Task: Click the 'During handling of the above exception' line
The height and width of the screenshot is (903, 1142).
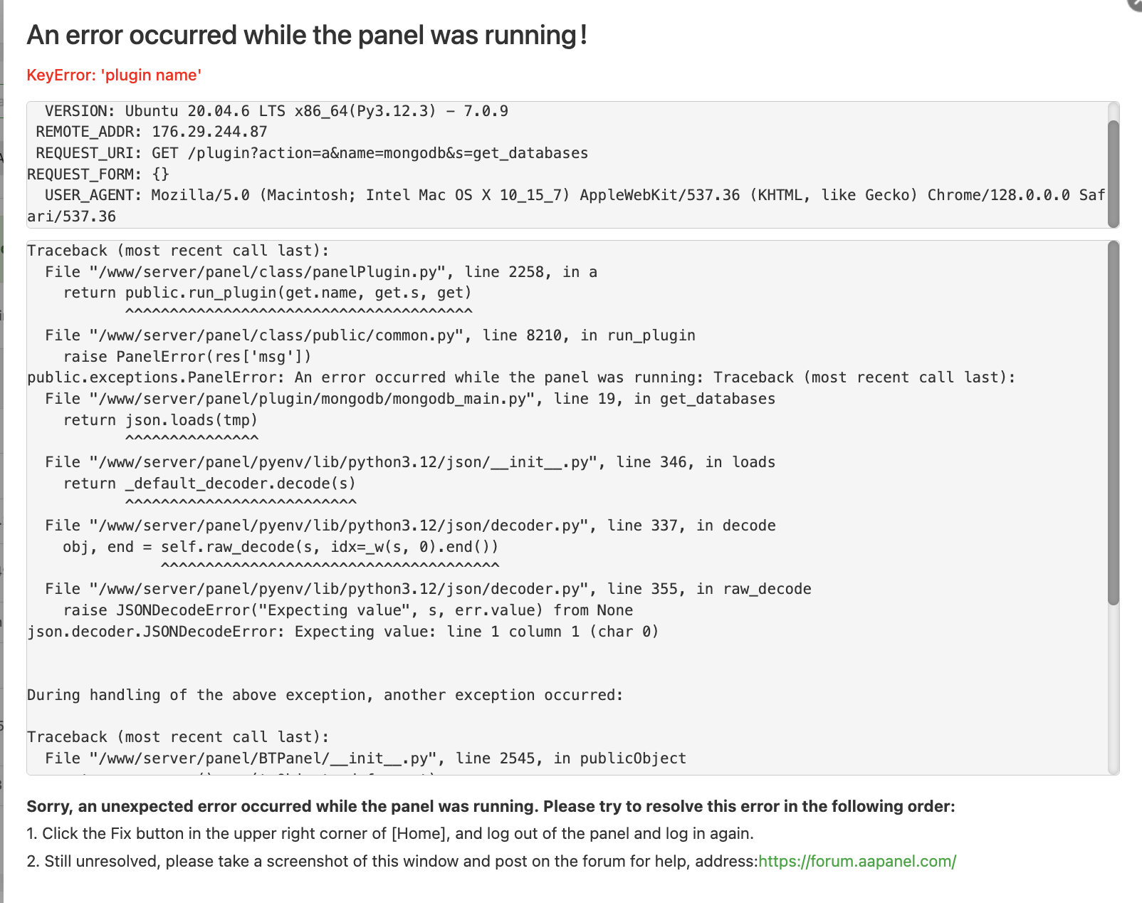Action: click(325, 695)
